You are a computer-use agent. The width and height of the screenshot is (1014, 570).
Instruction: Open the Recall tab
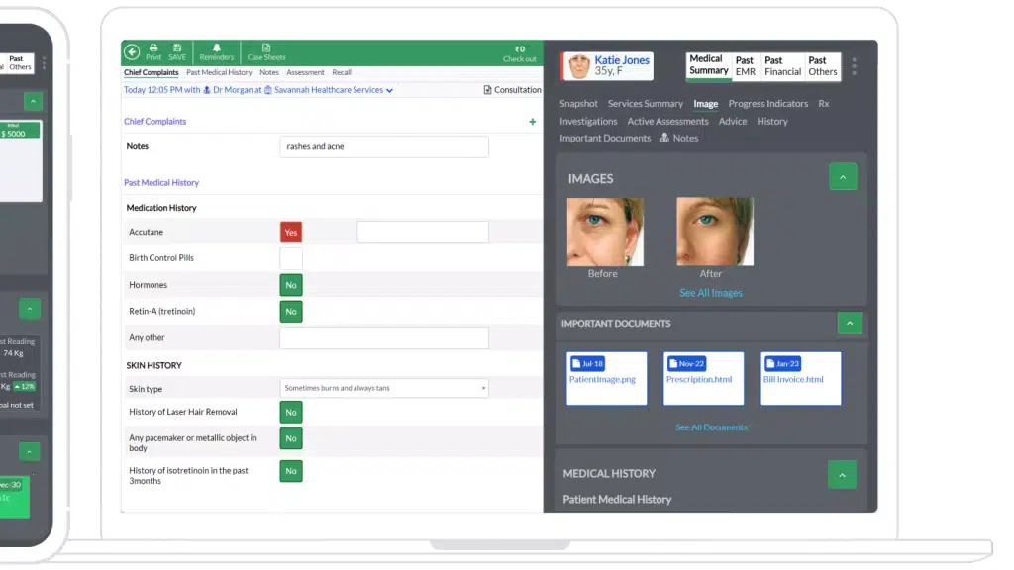click(342, 72)
